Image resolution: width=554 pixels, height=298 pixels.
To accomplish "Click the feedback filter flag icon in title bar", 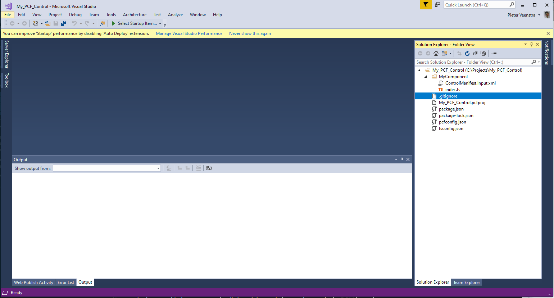I will coord(426,5).
